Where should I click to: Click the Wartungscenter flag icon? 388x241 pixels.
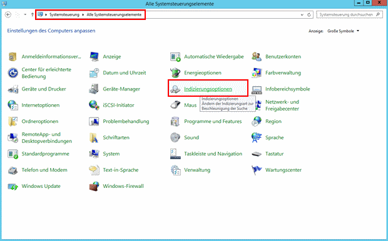[x=257, y=170]
